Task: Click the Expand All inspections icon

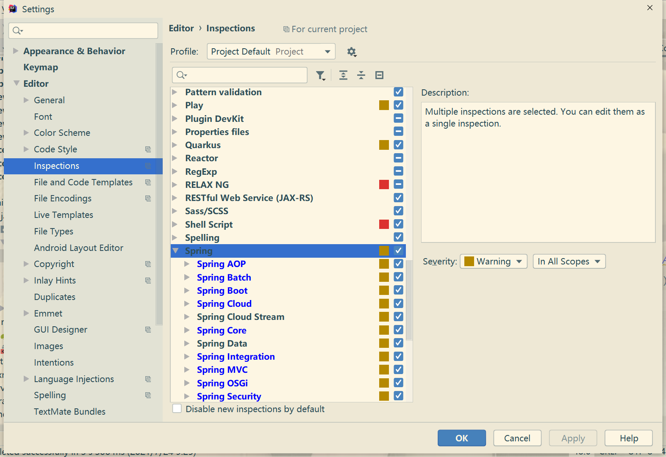Action: coord(343,75)
